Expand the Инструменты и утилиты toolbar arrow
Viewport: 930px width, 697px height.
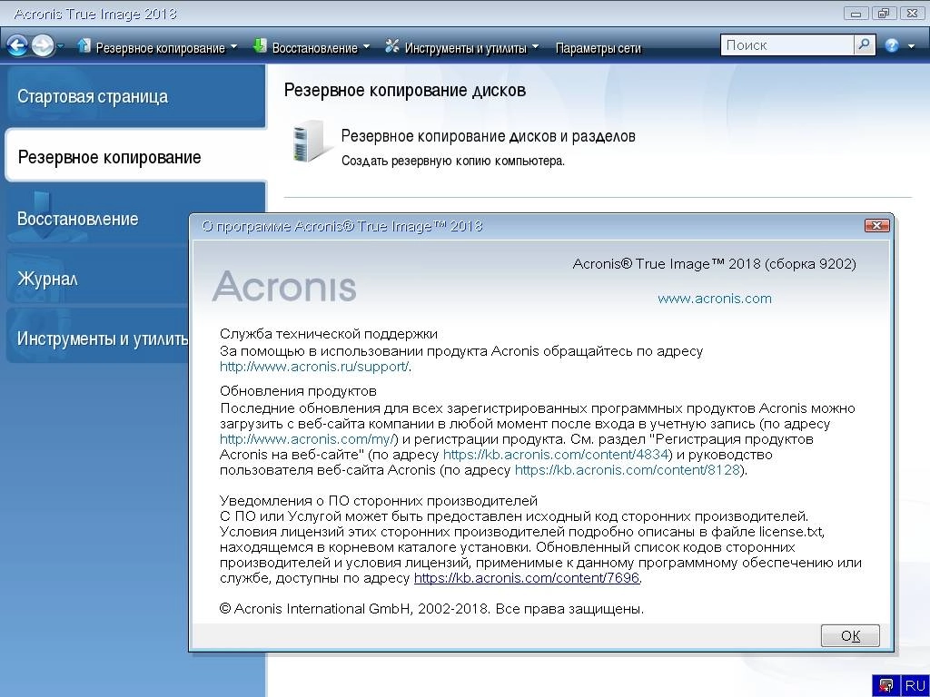point(535,46)
